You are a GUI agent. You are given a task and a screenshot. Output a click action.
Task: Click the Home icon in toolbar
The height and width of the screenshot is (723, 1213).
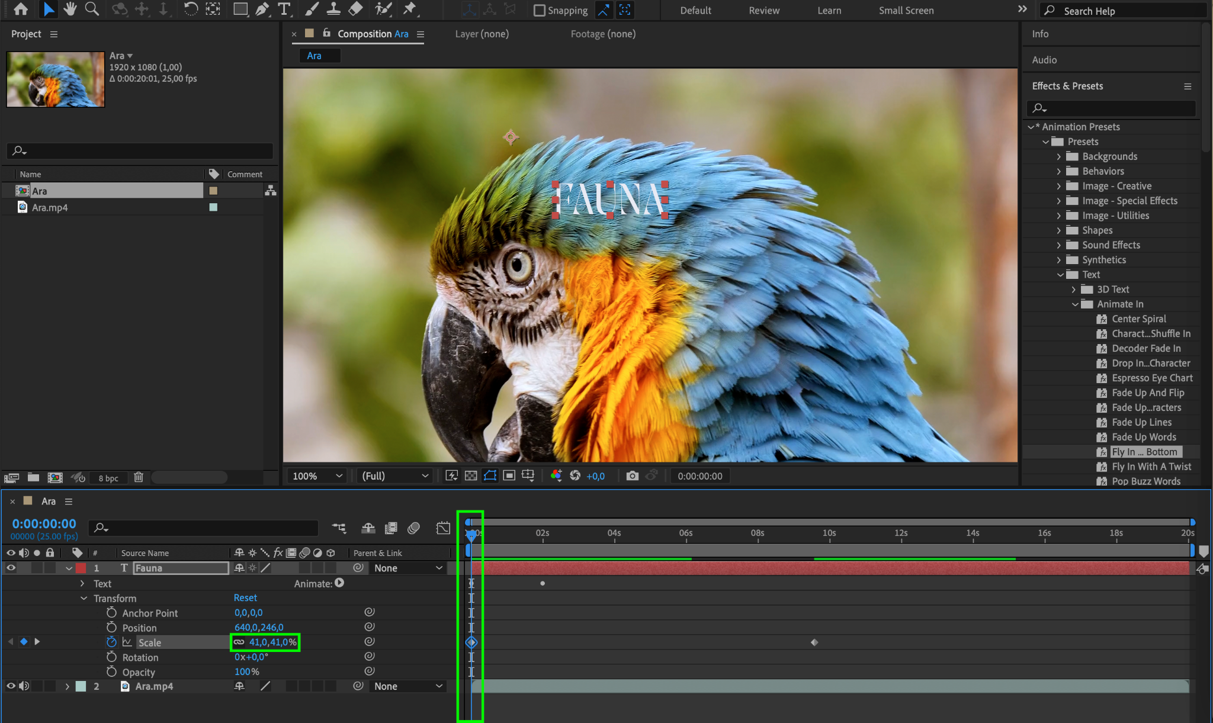coord(21,9)
